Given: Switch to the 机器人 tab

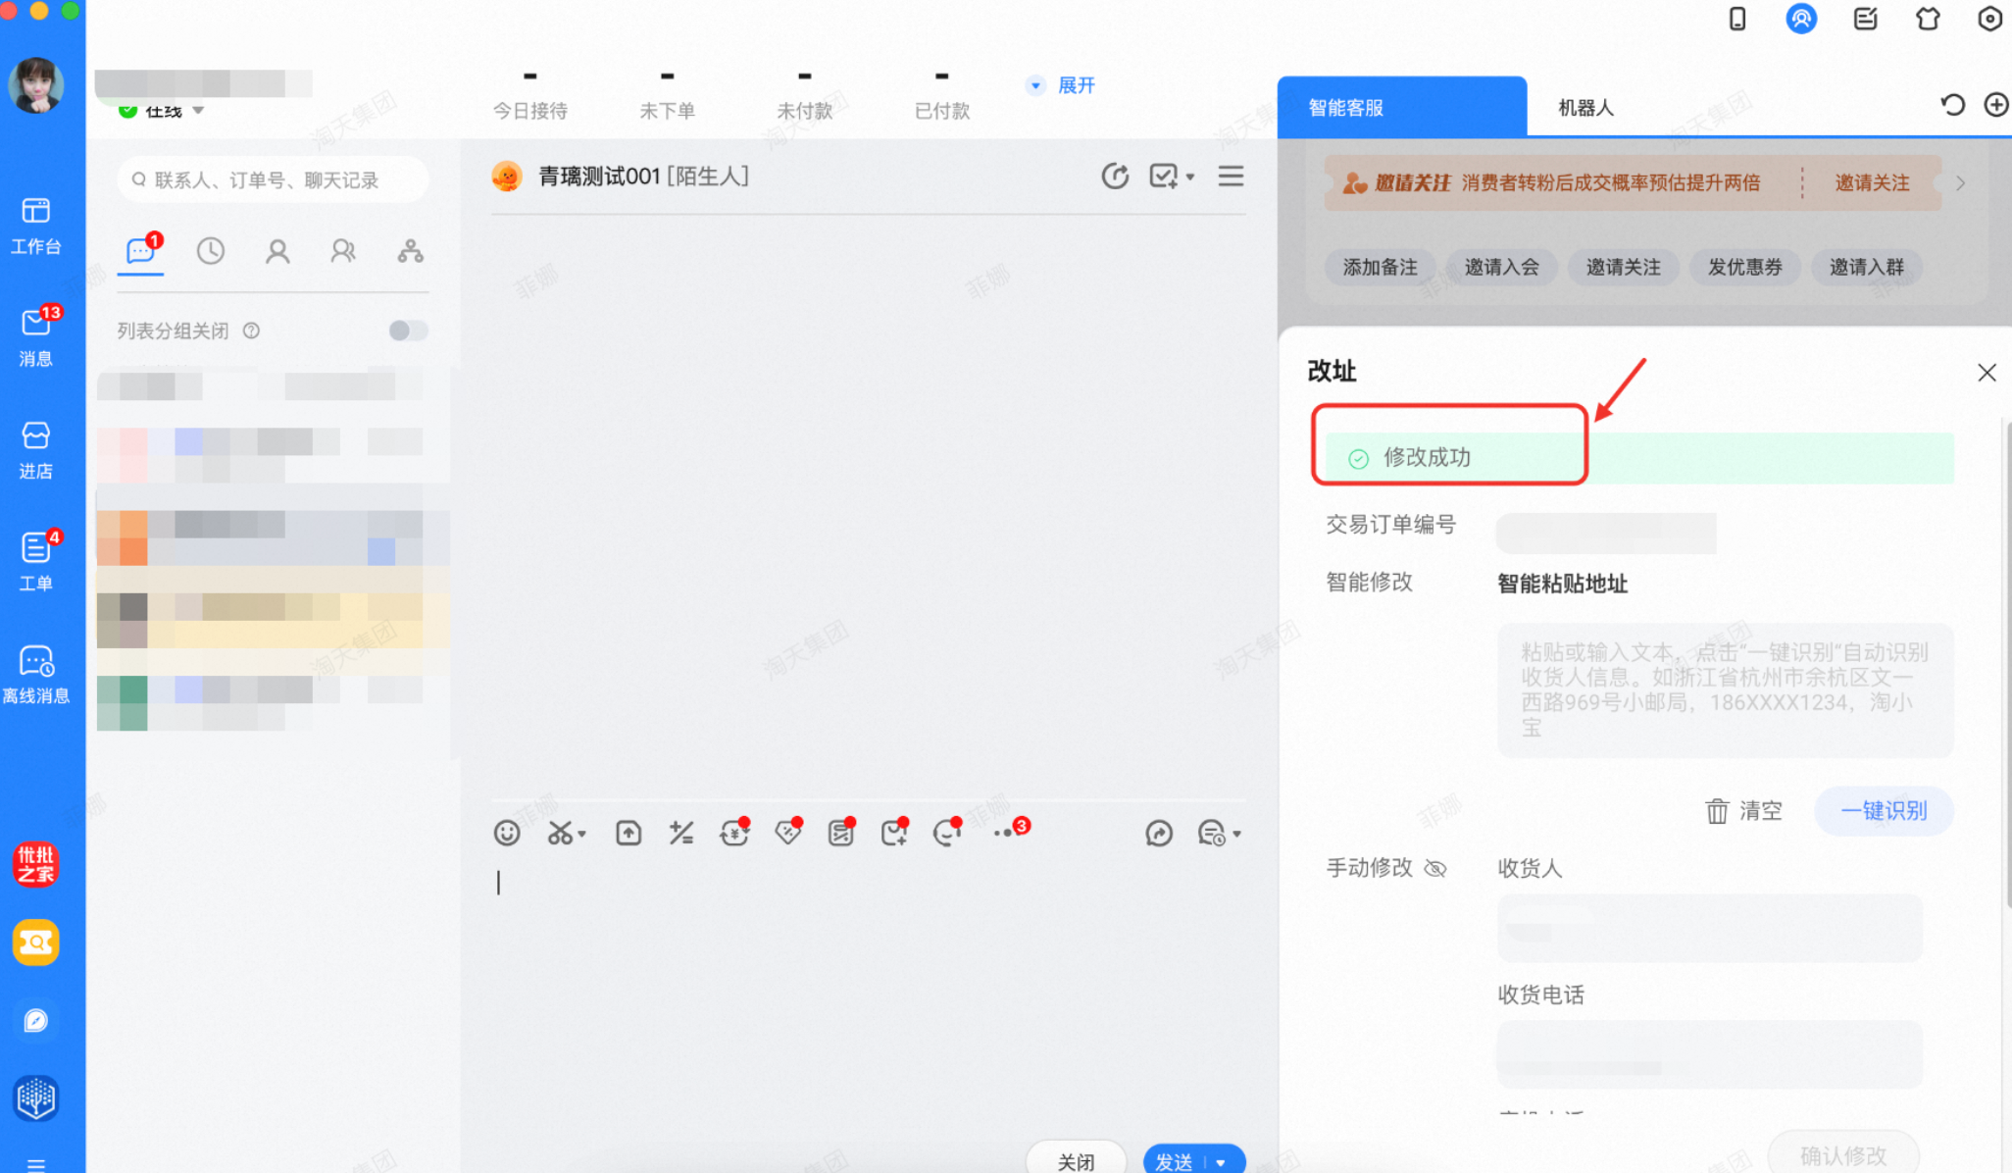Looking at the screenshot, I should tap(1584, 107).
